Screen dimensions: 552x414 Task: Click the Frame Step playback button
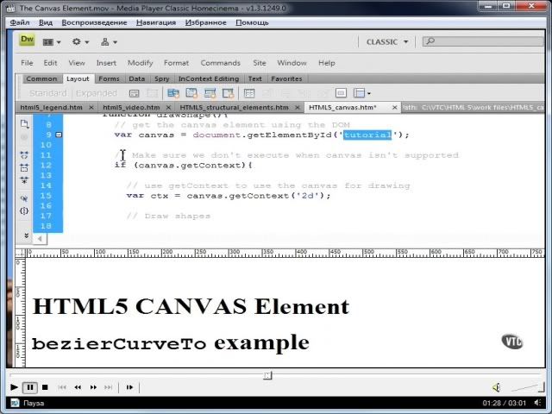click(129, 387)
